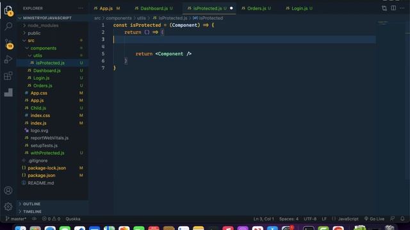Open logo.svg in the explorer
Viewport: 410px width, 230px height.
39,130
